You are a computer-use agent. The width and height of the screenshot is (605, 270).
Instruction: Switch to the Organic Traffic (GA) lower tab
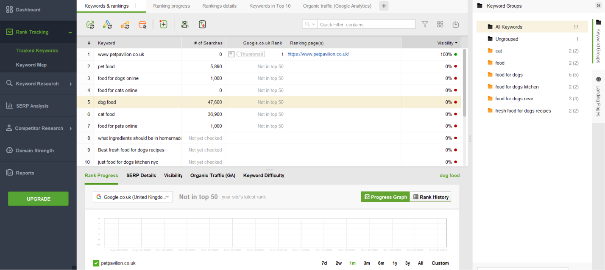click(213, 176)
